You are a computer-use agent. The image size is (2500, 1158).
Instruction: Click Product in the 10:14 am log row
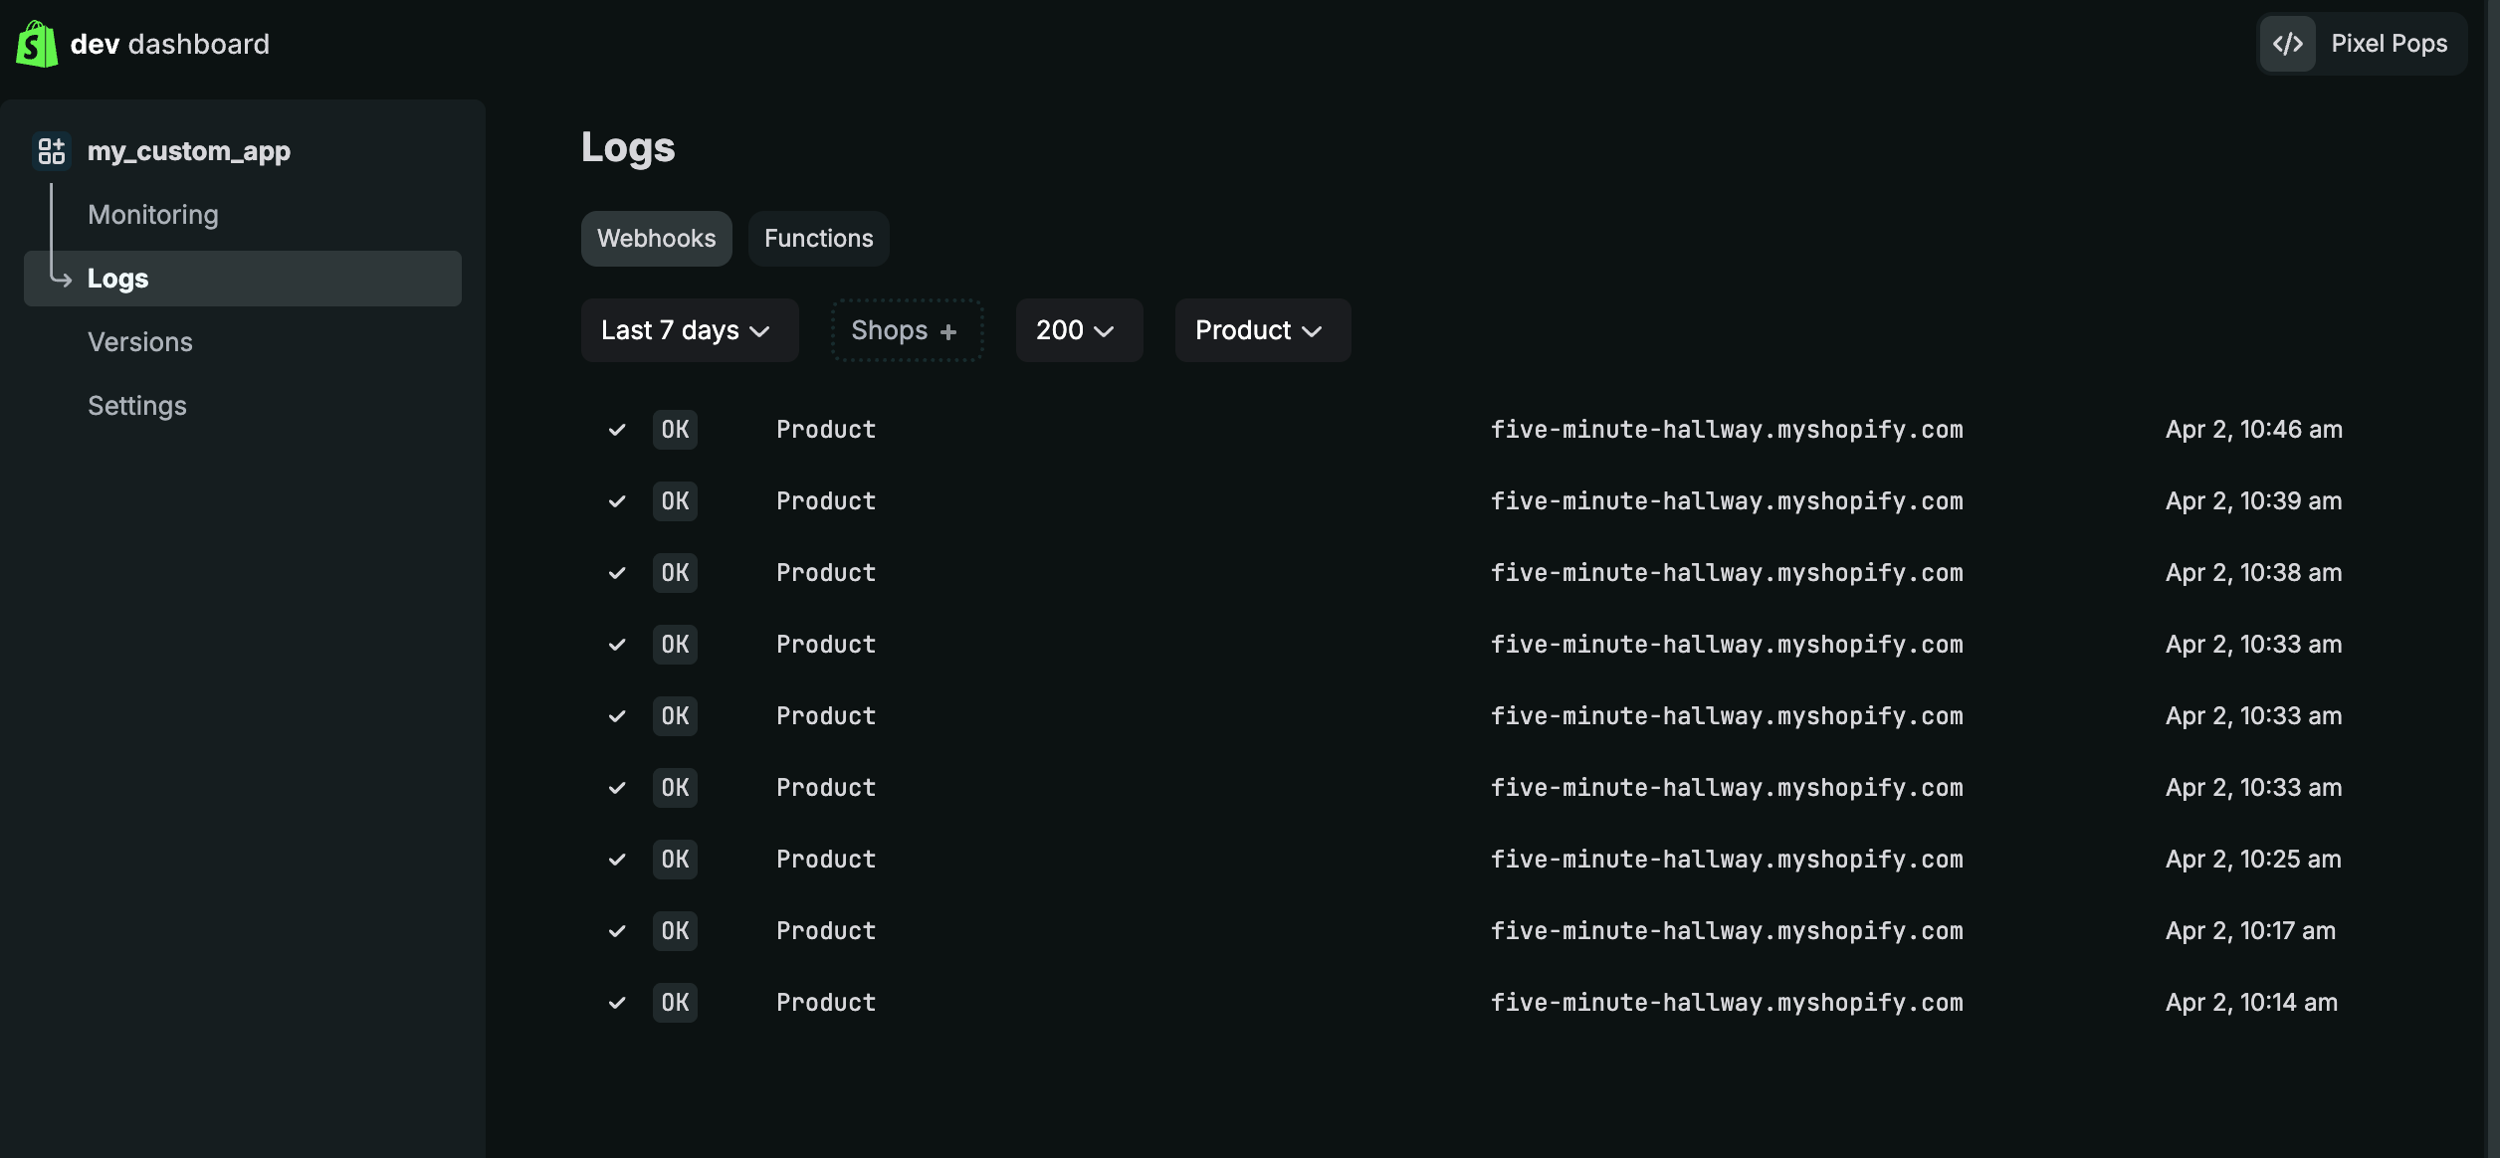pyautogui.click(x=826, y=1003)
